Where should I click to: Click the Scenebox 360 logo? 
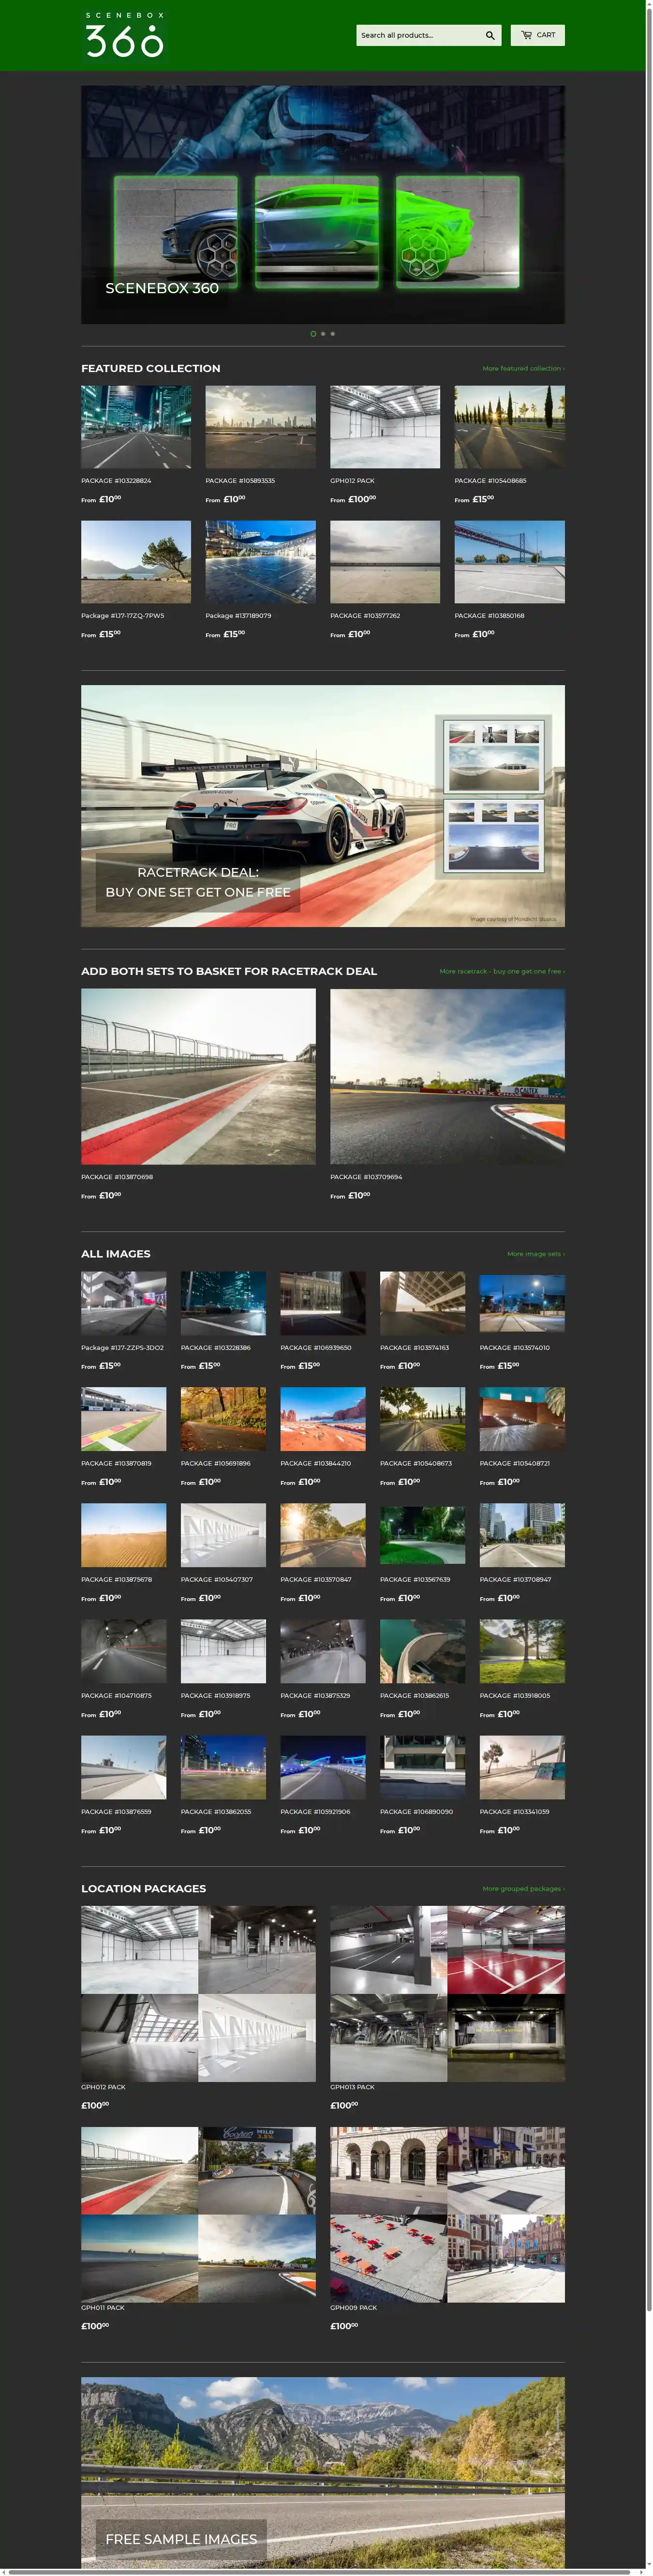(x=124, y=36)
